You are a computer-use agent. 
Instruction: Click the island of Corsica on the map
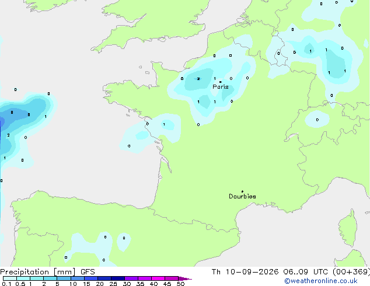348,228
